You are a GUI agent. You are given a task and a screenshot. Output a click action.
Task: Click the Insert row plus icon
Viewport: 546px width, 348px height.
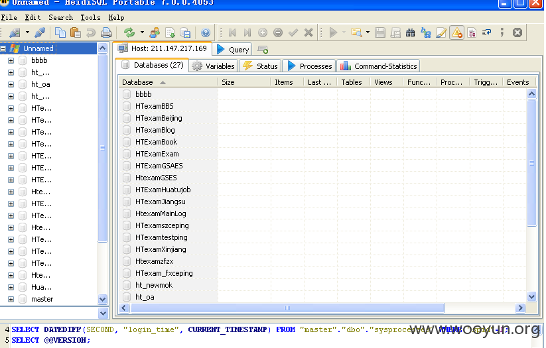263,32
